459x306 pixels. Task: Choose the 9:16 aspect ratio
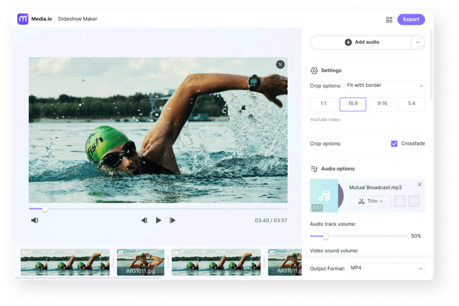pos(382,104)
